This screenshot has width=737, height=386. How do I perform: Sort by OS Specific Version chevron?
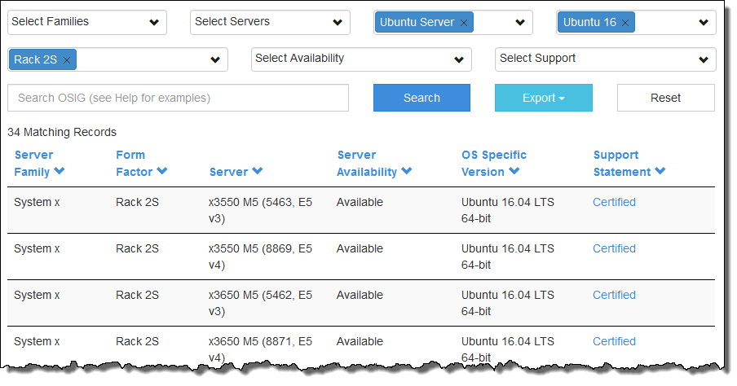(514, 172)
